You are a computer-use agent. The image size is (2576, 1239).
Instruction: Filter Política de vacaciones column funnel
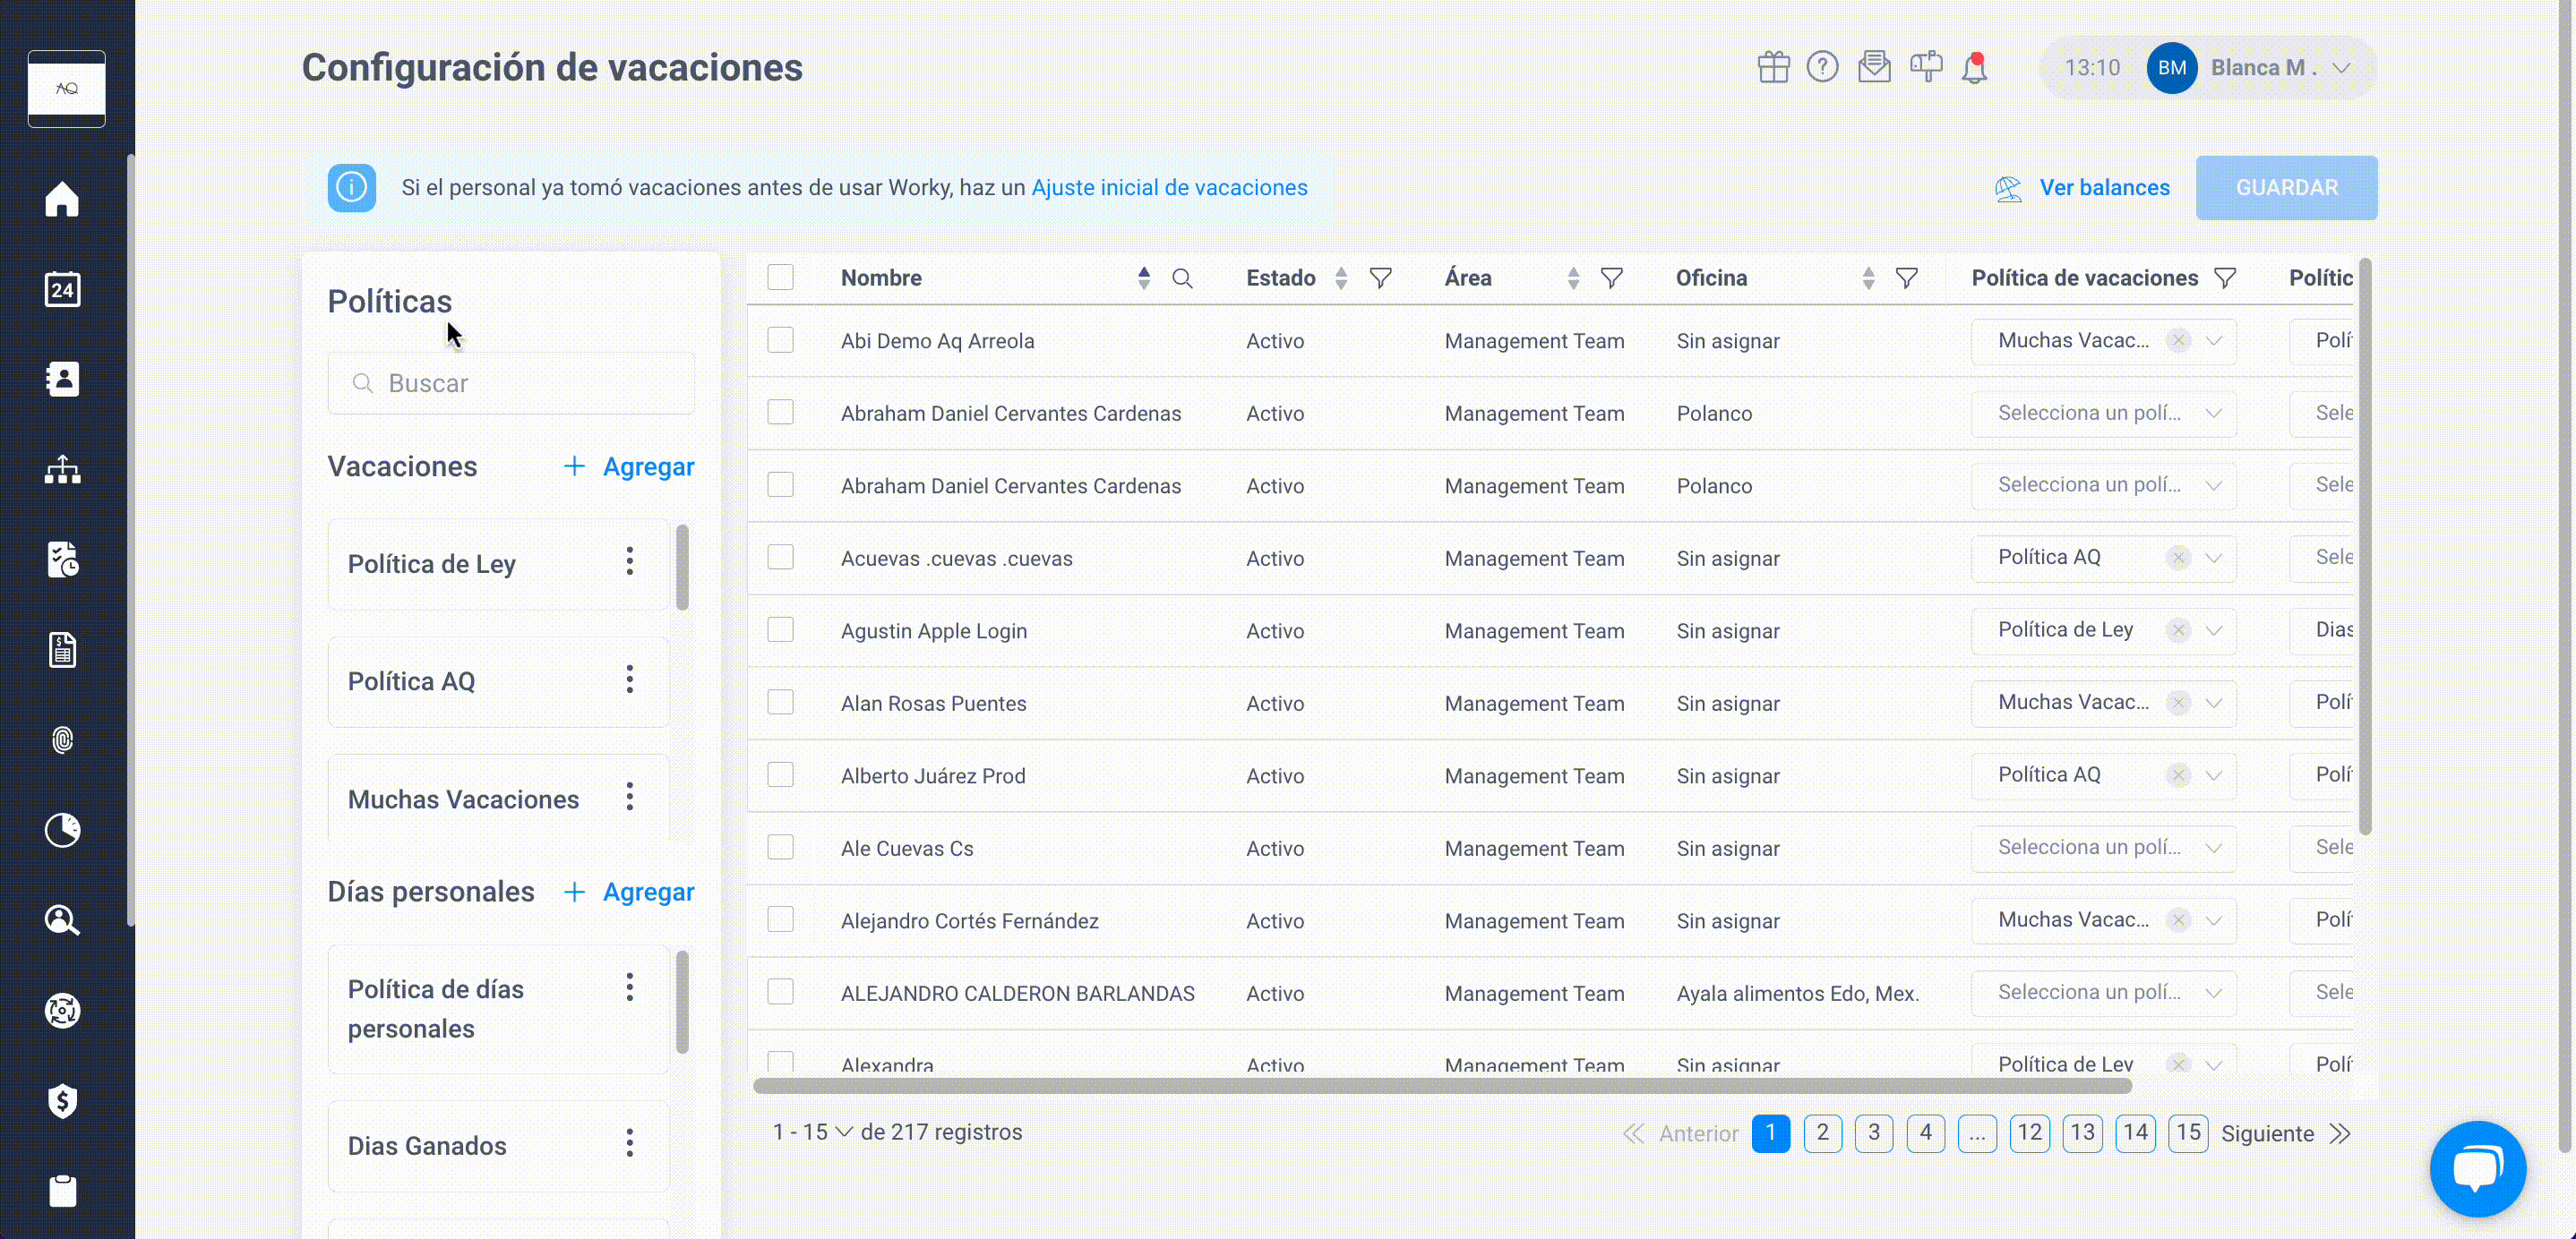pyautogui.click(x=2224, y=278)
